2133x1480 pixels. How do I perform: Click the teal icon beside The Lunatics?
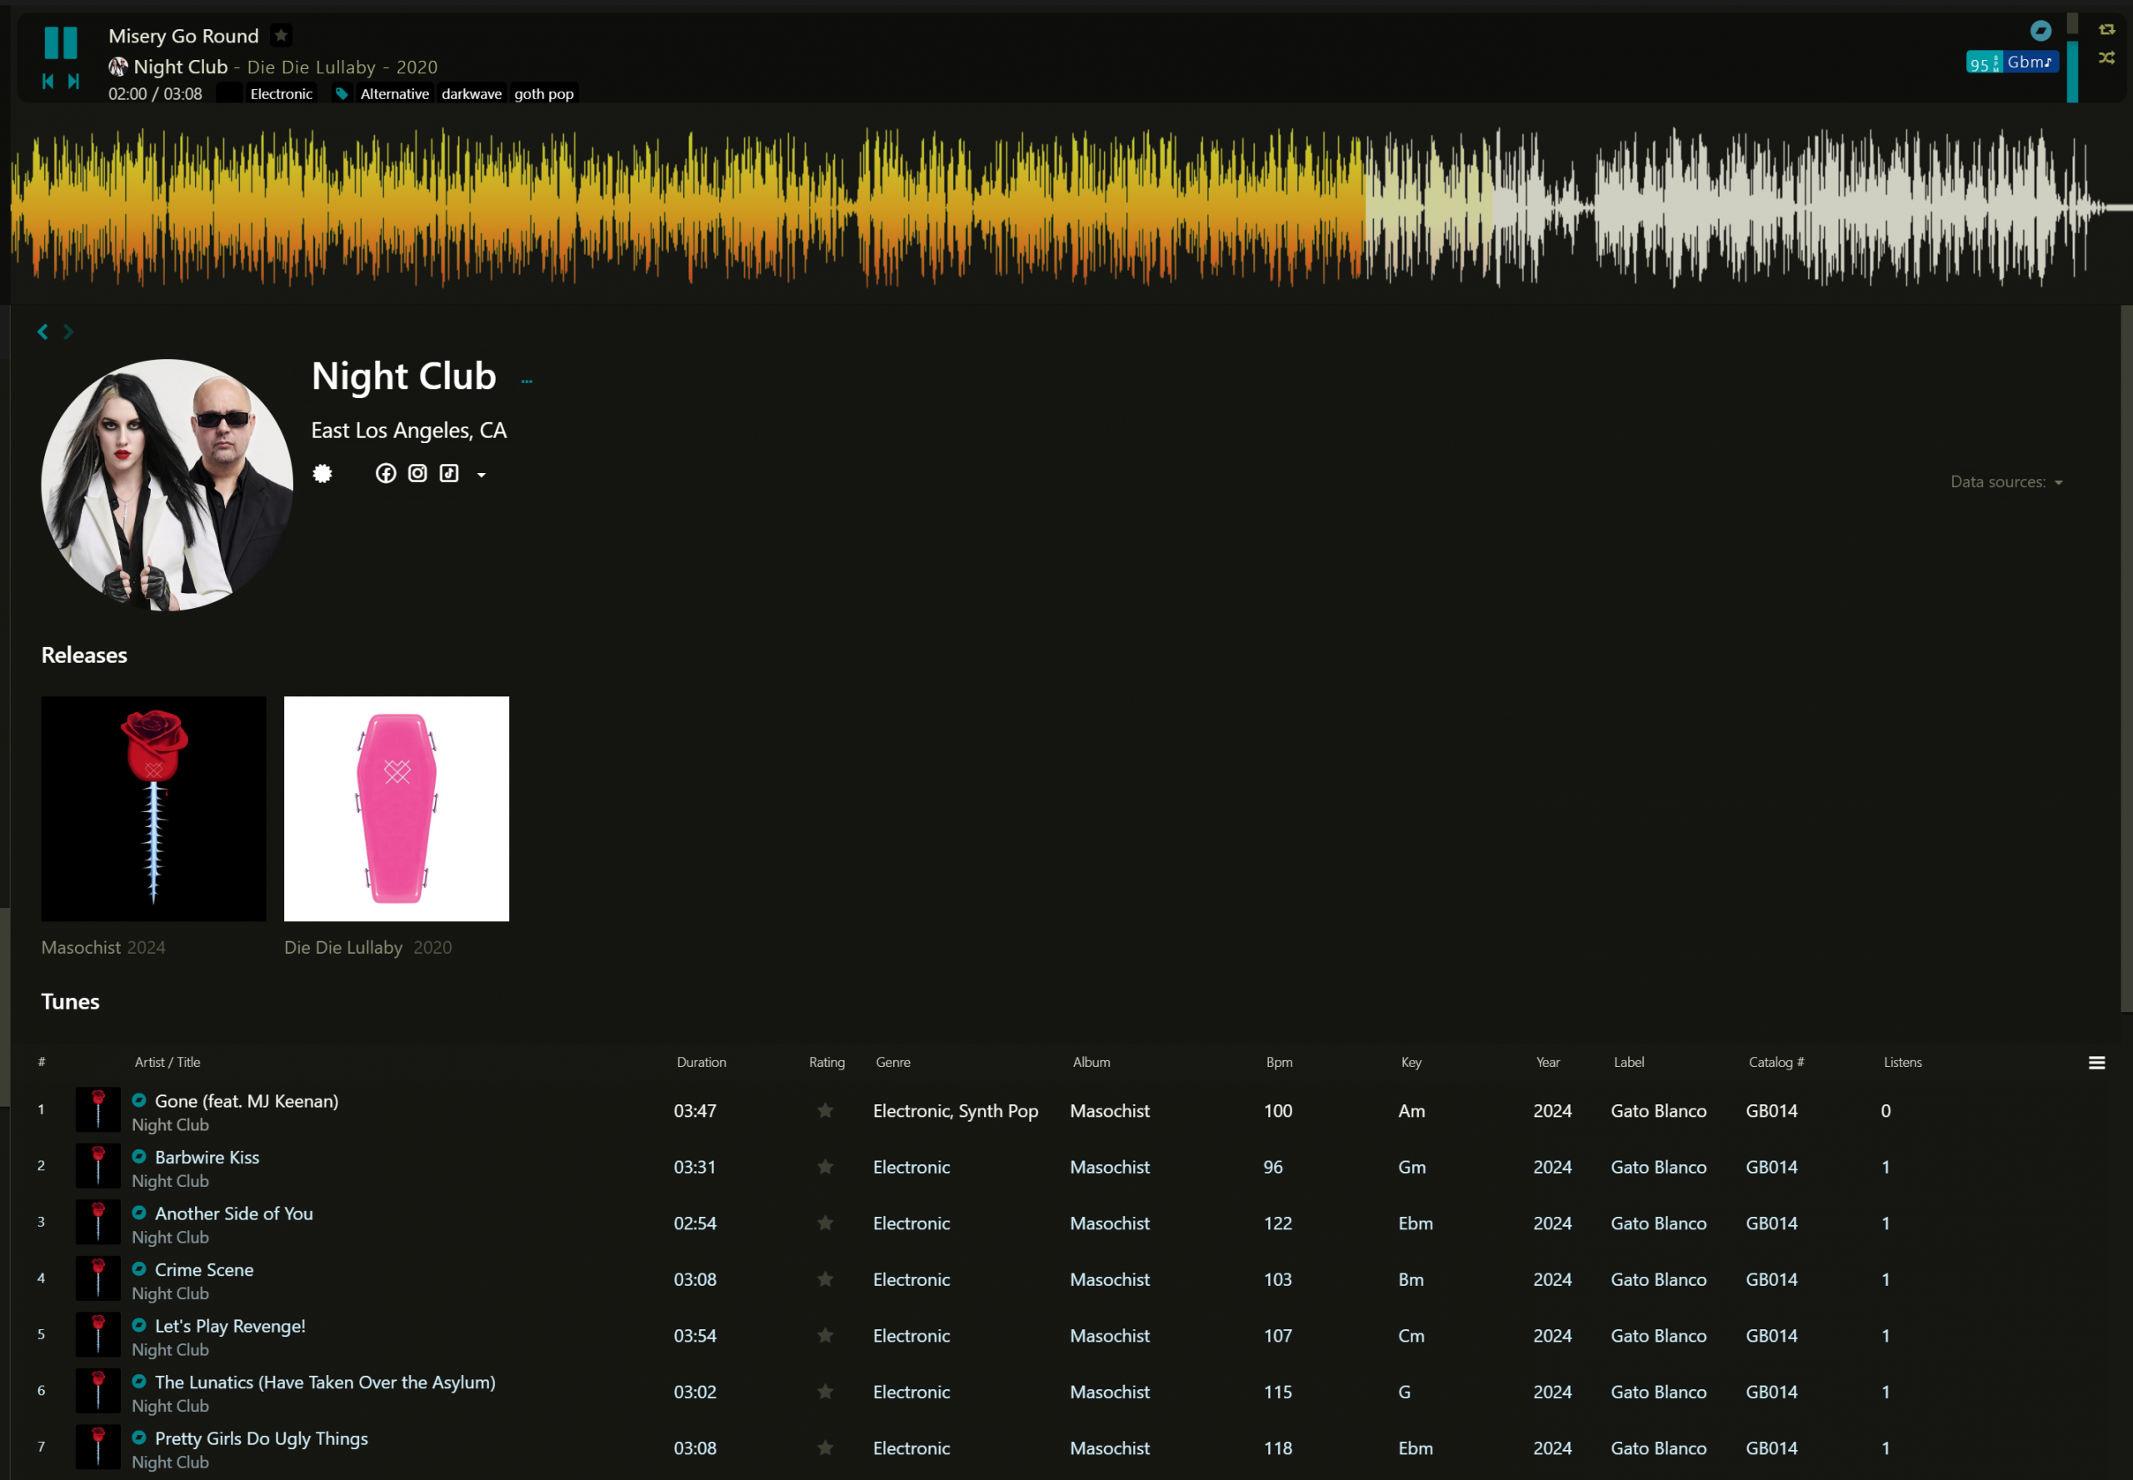click(x=139, y=1382)
